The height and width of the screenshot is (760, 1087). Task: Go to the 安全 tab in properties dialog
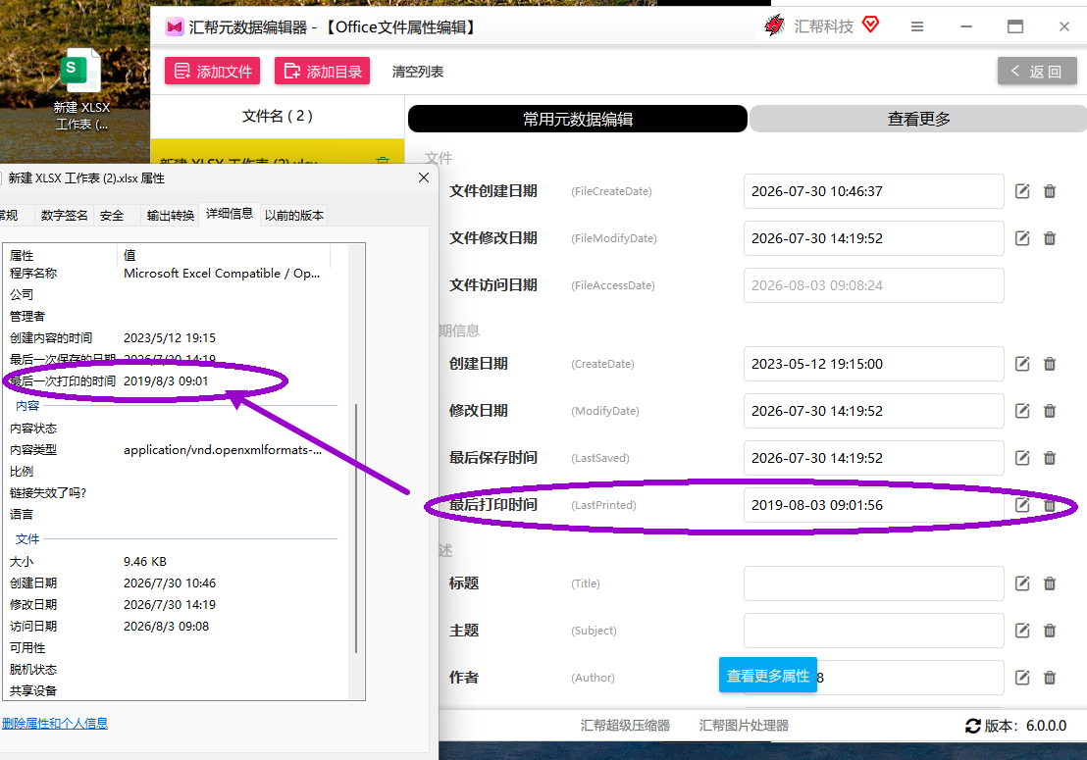tap(112, 216)
